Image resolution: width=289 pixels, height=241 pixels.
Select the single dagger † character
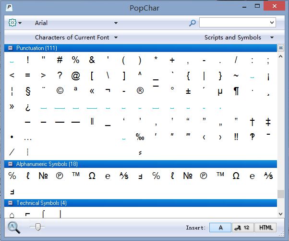252,122
